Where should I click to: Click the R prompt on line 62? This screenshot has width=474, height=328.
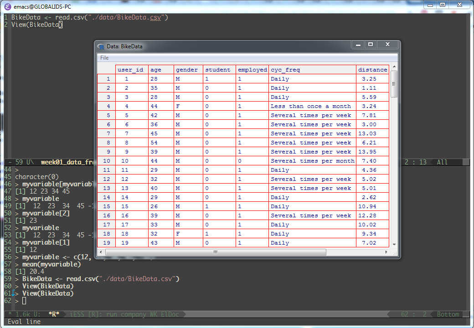(x=17, y=301)
